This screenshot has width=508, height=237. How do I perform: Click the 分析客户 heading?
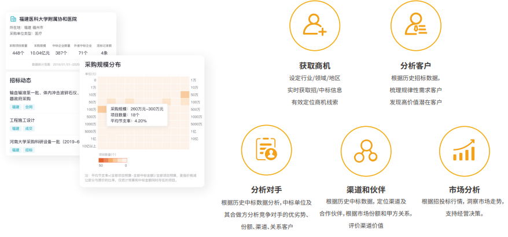pyautogui.click(x=415, y=66)
